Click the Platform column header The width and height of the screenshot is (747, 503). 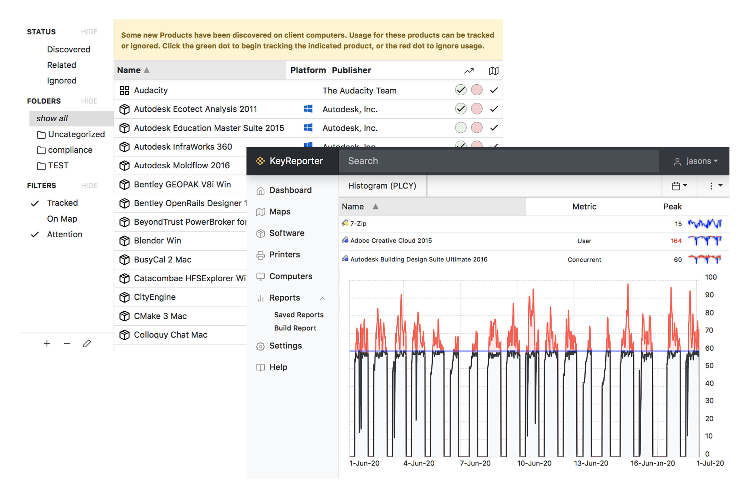point(307,70)
